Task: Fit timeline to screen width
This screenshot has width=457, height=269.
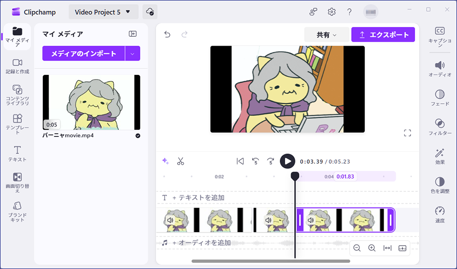Action: (387, 248)
